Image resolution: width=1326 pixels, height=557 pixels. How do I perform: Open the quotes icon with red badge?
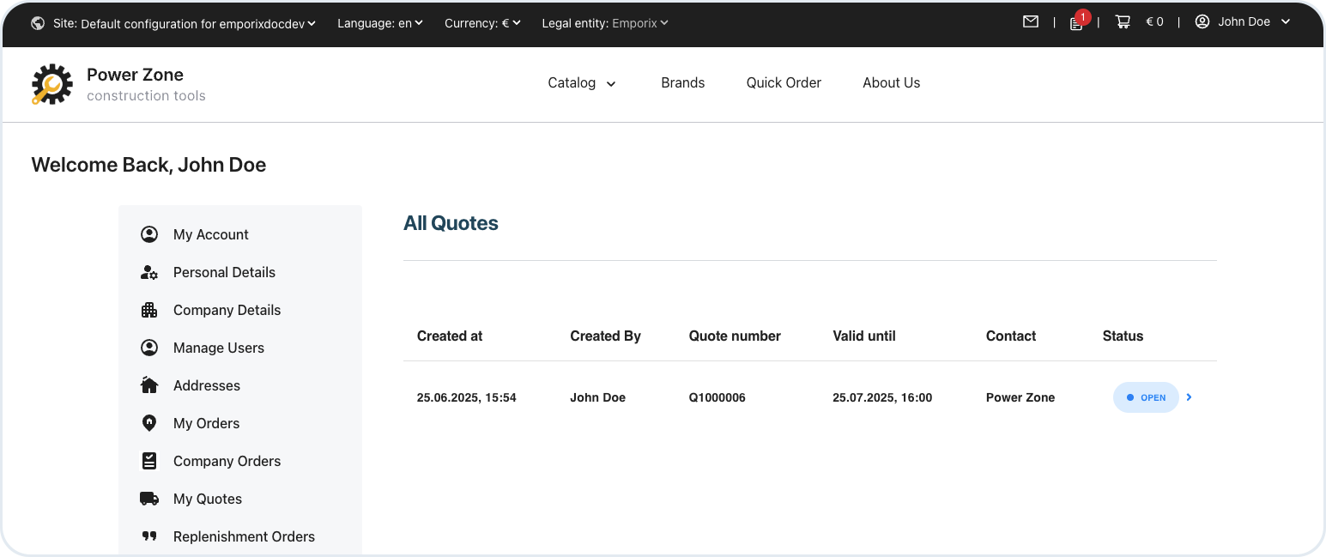[1076, 23]
